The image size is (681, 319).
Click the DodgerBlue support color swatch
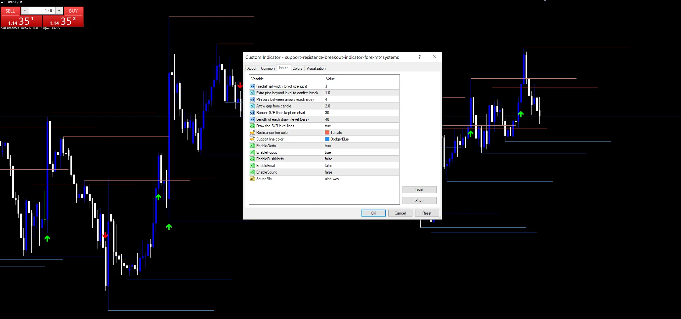327,139
